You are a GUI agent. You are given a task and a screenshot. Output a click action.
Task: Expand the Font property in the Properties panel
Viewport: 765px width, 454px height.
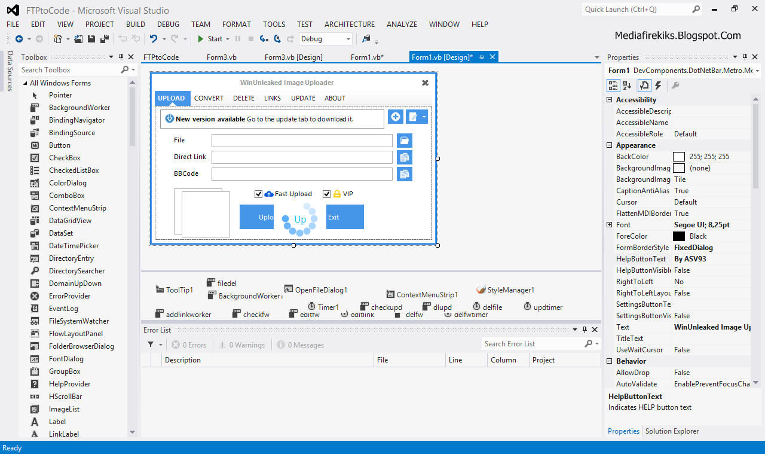(x=608, y=224)
